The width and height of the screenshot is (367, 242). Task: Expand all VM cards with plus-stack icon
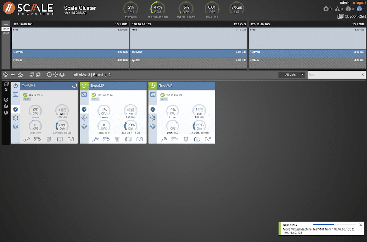(x=38, y=74)
